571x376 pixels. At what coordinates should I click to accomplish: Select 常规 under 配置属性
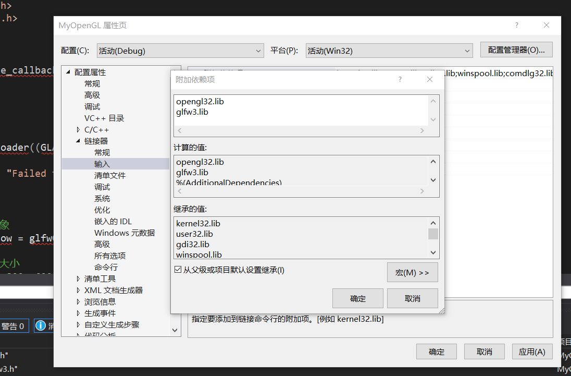pyautogui.click(x=92, y=84)
